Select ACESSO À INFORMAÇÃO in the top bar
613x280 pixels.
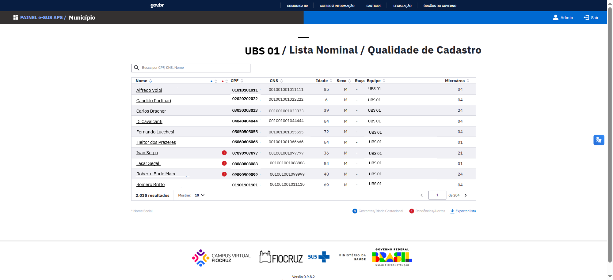pos(337,6)
